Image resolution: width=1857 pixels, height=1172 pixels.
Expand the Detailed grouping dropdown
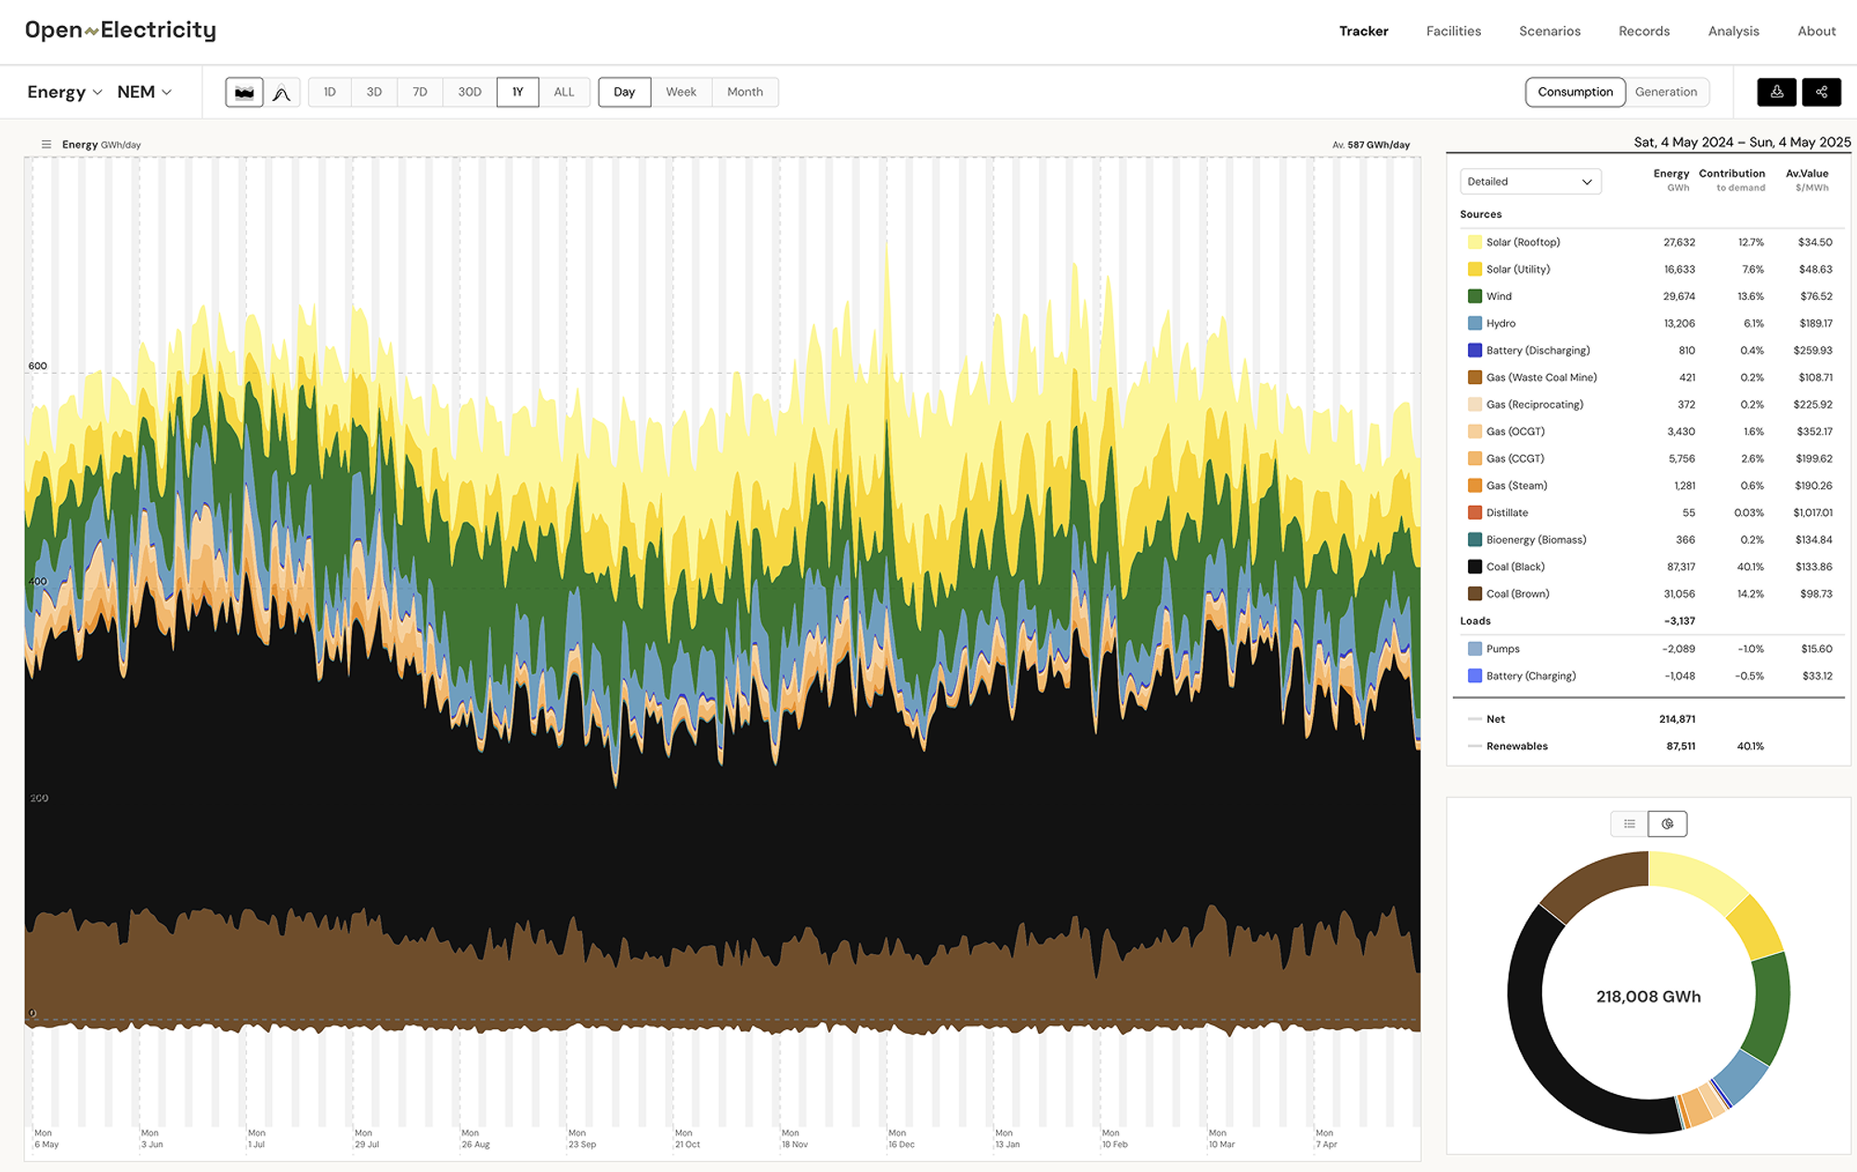coord(1529,182)
